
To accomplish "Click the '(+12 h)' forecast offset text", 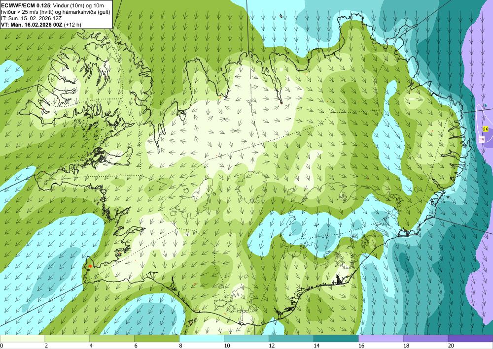I will tap(72, 25).
